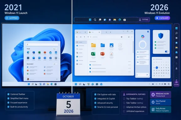Click the Windows Insider Preview Build button
181x120 pixels.
(161, 95)
